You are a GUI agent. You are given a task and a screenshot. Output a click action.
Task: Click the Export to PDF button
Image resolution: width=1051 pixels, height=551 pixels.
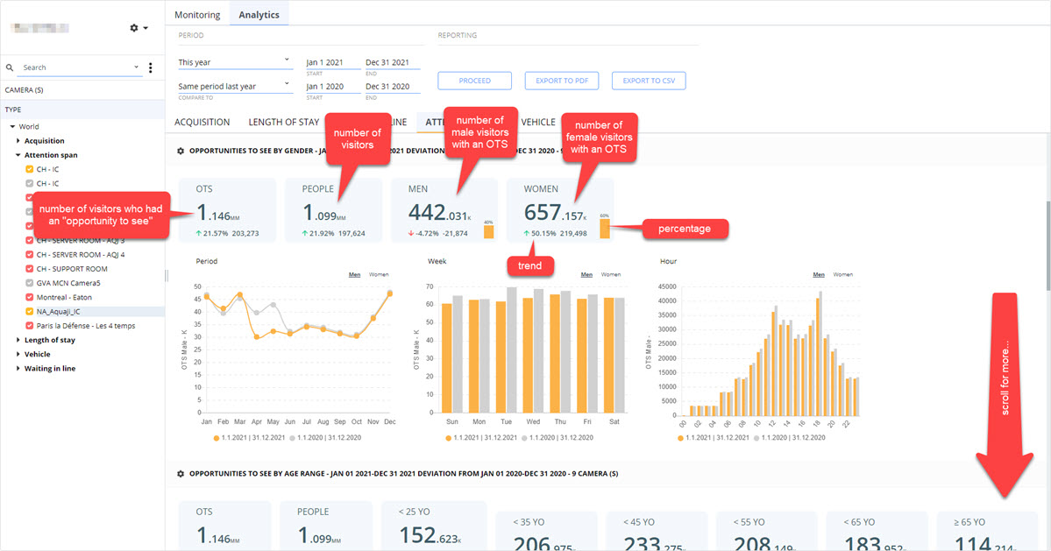562,81
